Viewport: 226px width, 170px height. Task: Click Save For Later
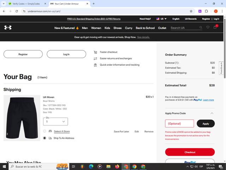pyautogui.click(x=121, y=131)
